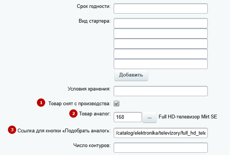Toggle the «Товар снят с производства» checkbox

(x=117, y=103)
